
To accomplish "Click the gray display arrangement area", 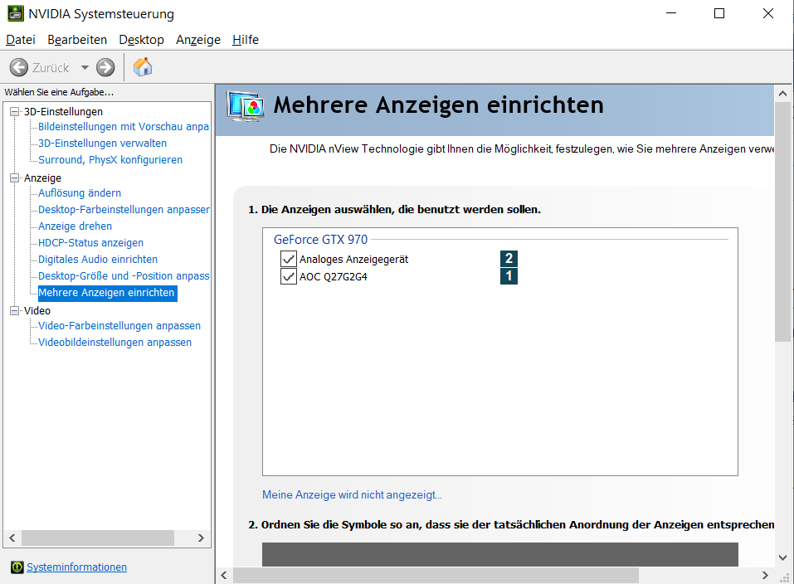I will [500, 555].
